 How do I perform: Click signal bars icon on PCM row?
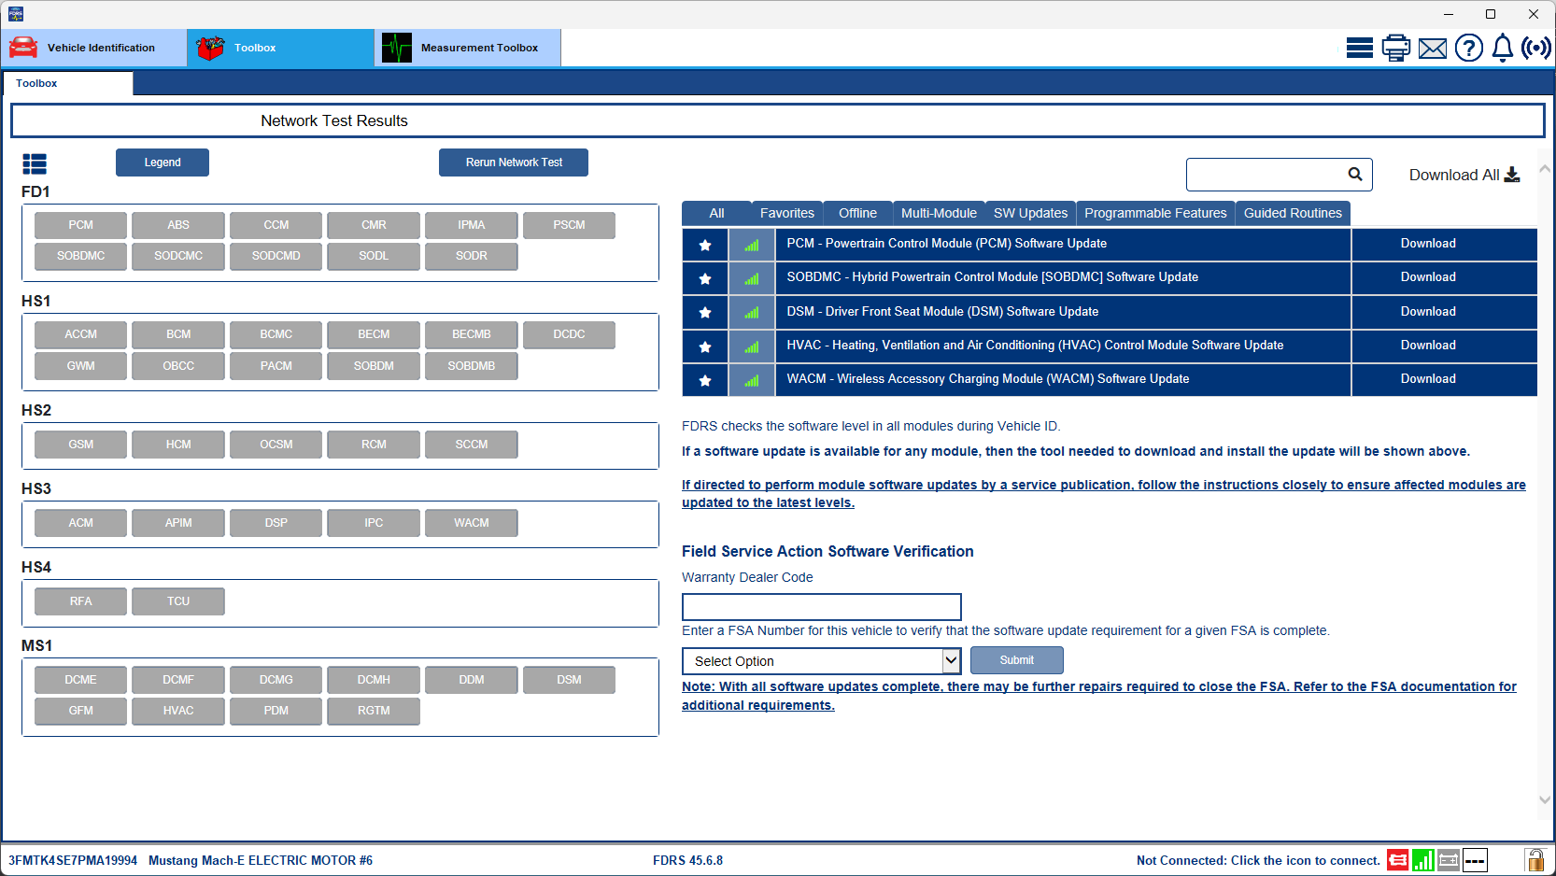(752, 245)
